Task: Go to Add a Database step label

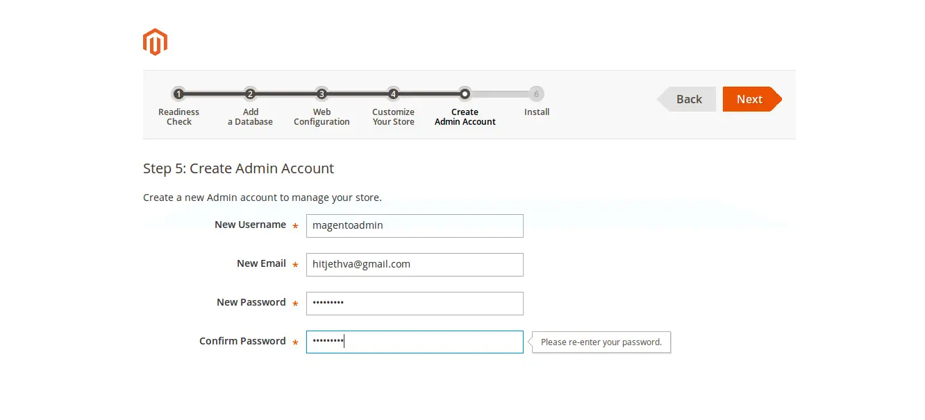Action: coord(250,117)
